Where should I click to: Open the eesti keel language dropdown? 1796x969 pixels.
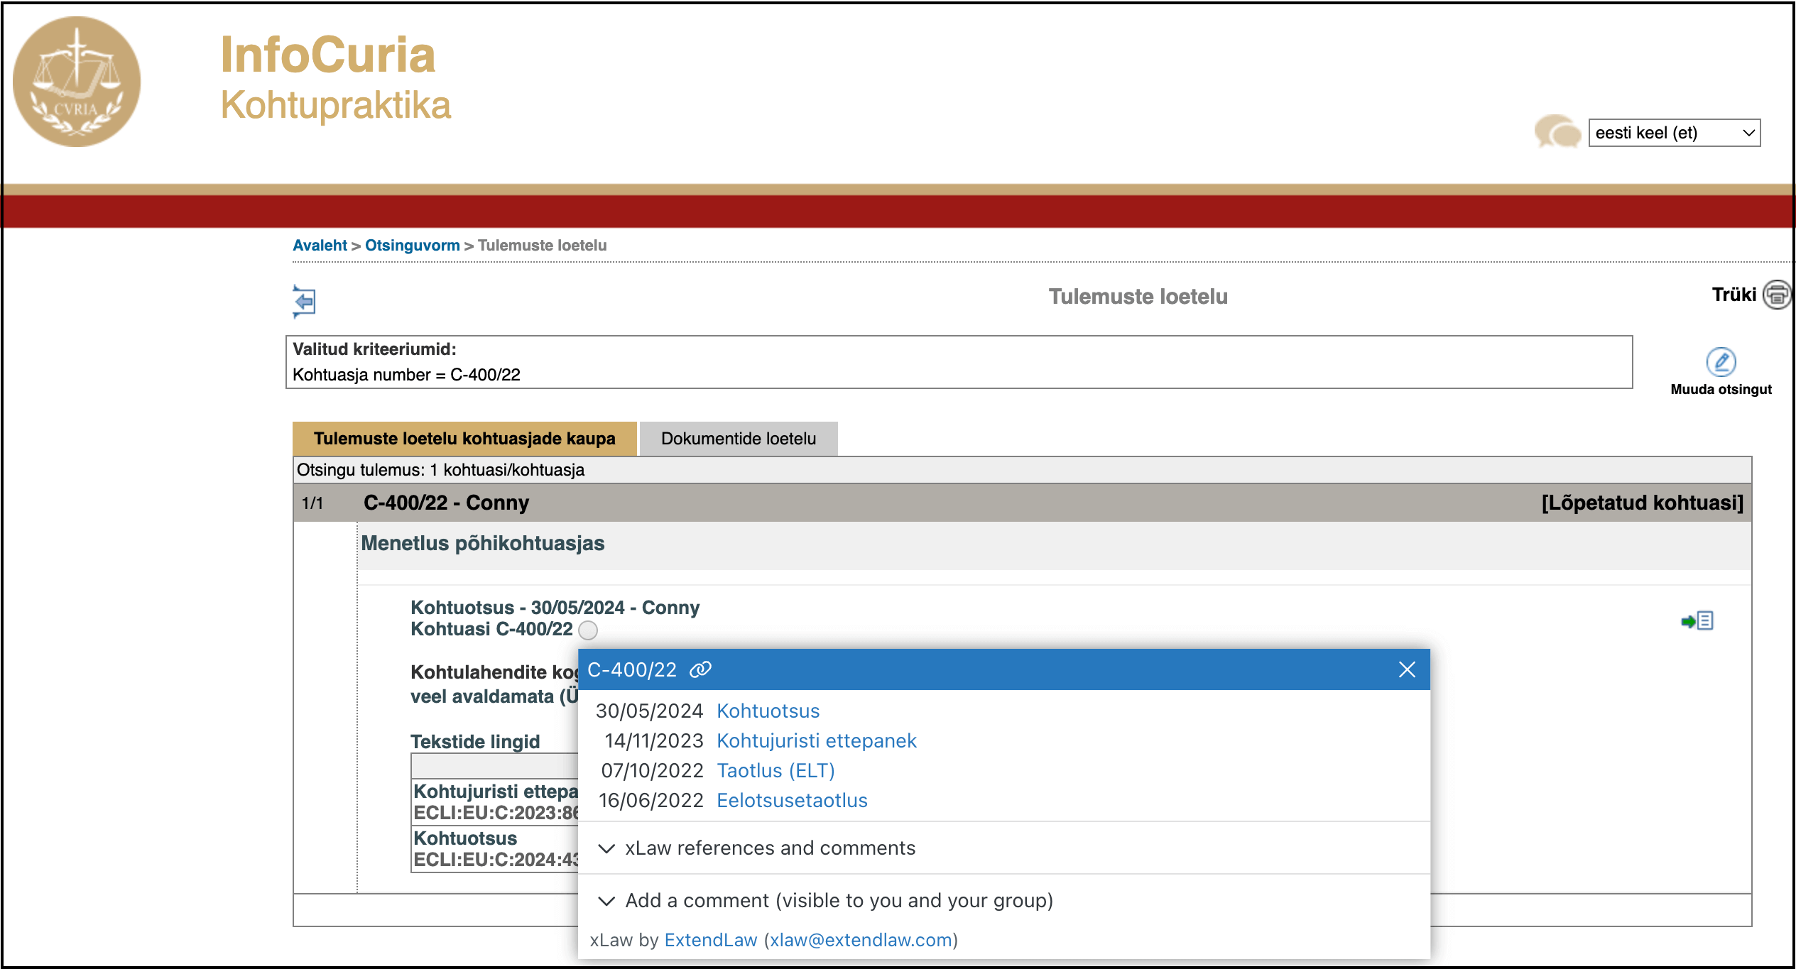[x=1673, y=133]
